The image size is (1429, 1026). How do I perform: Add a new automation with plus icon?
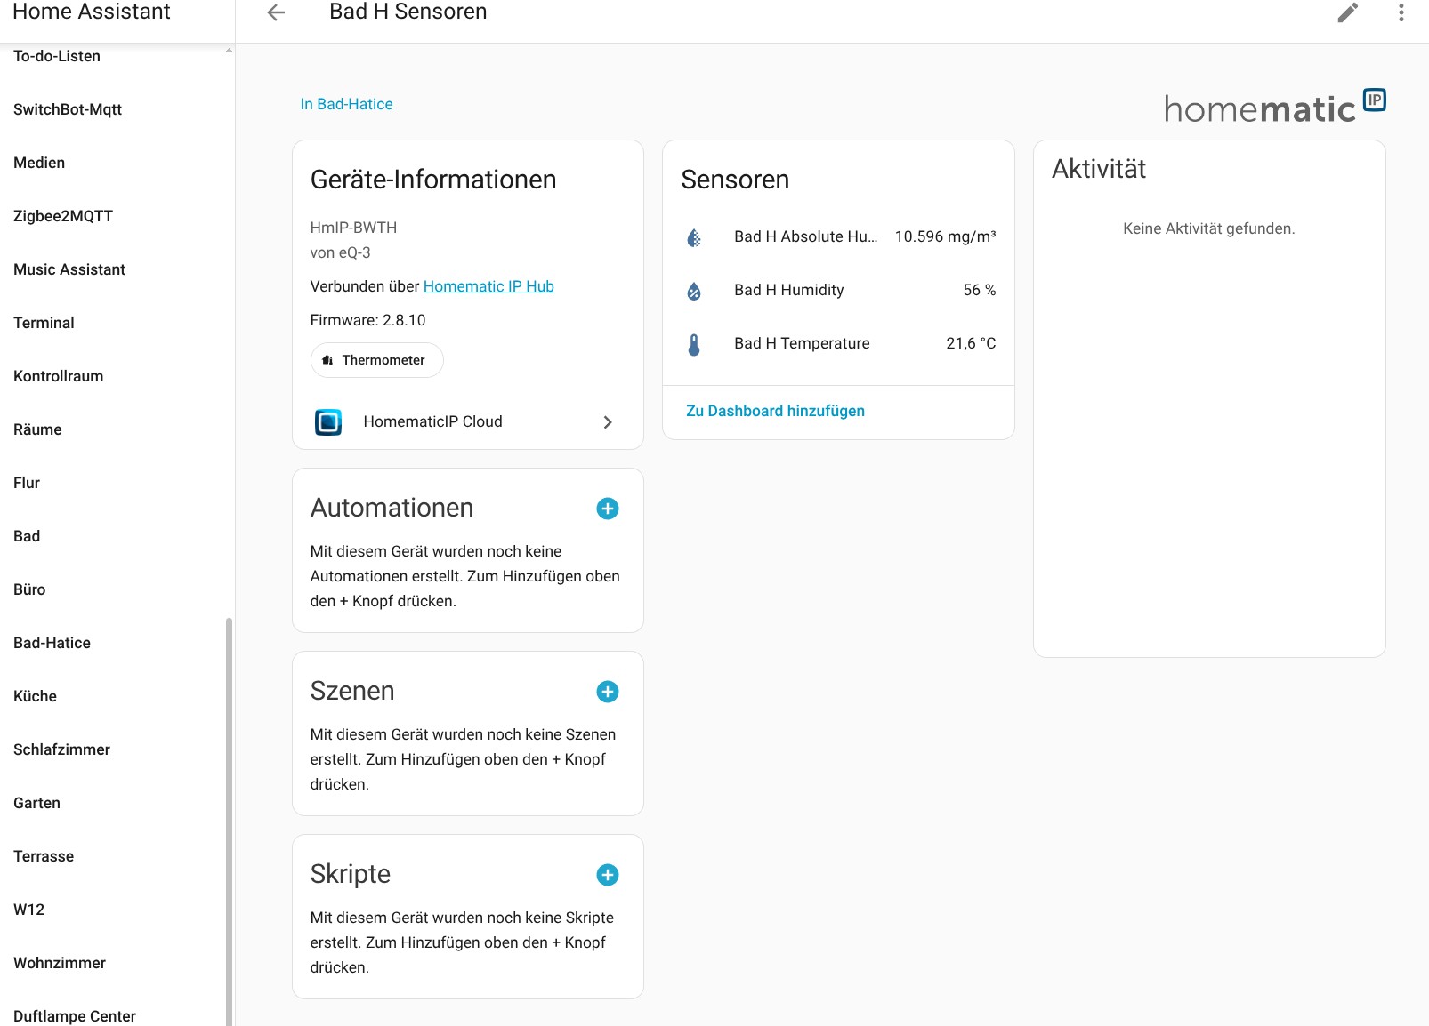(607, 509)
